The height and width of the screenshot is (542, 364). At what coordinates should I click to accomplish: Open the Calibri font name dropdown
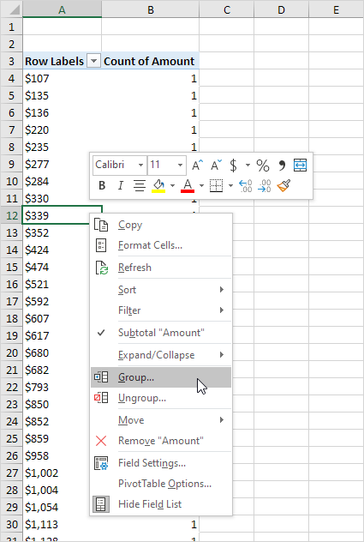pos(141,165)
